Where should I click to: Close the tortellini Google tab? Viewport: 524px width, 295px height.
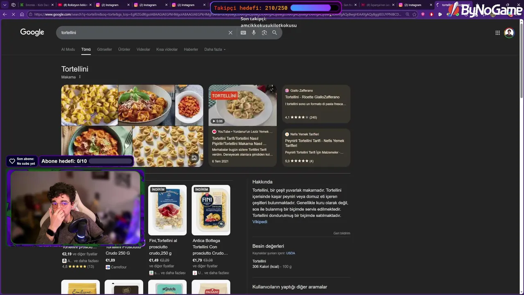470,5
